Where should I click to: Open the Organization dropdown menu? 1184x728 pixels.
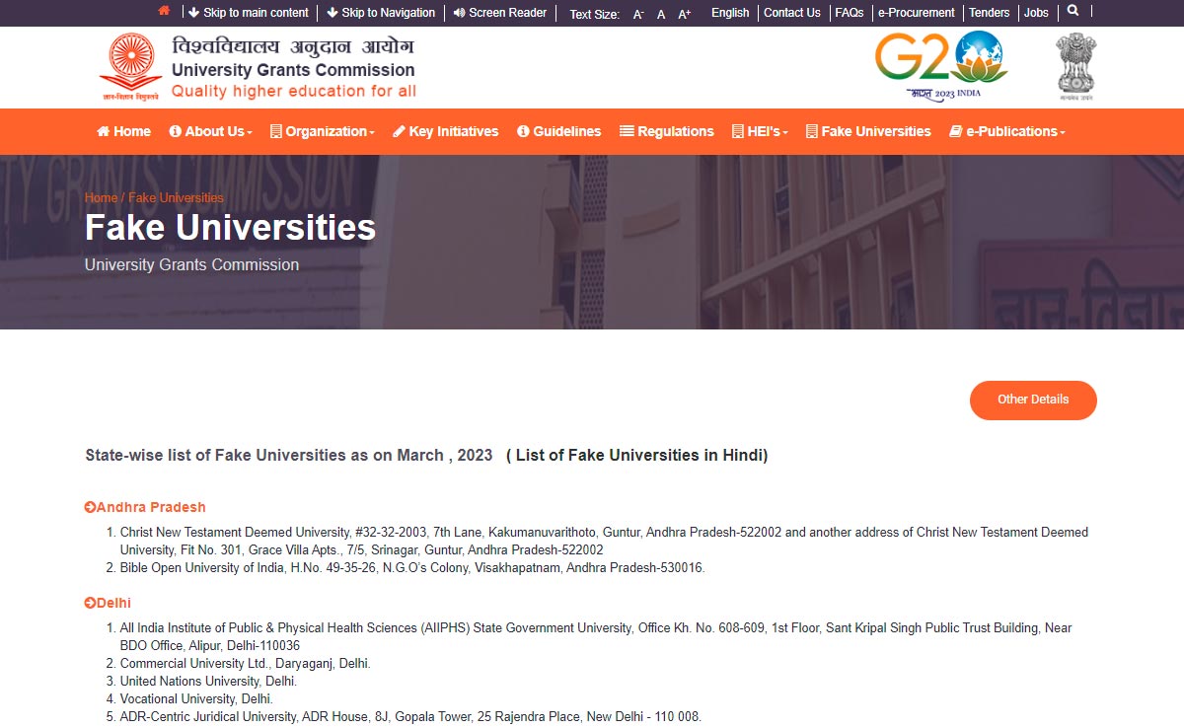(321, 130)
